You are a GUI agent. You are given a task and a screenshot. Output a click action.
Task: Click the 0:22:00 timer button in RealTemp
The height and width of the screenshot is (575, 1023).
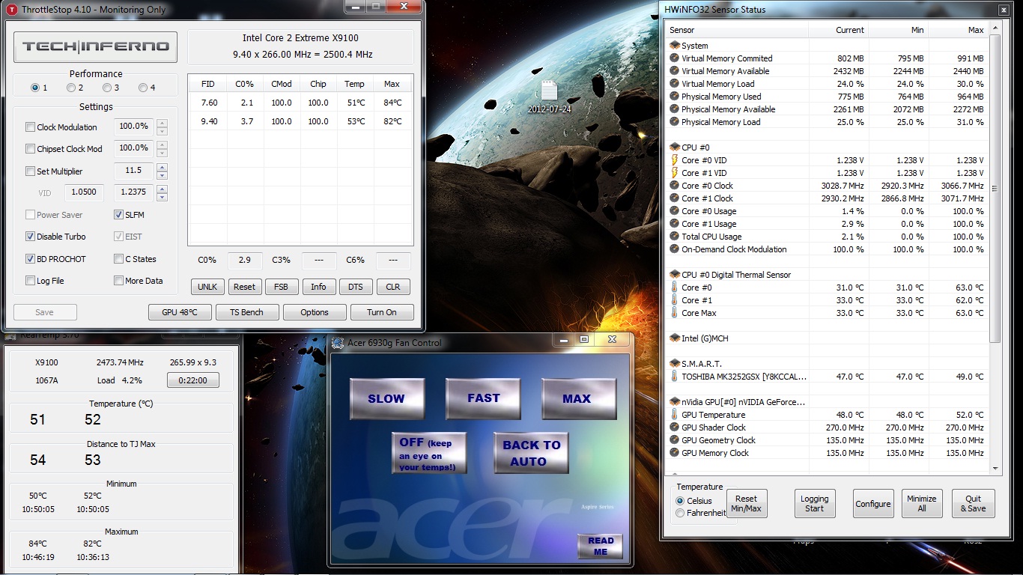[x=193, y=380]
